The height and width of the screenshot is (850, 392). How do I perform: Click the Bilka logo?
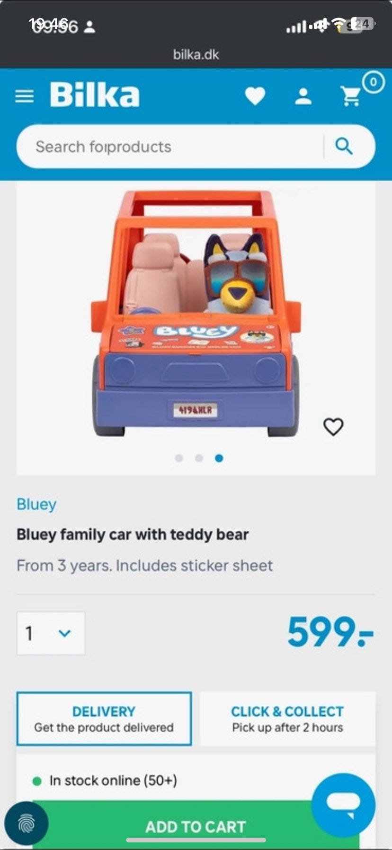click(x=95, y=95)
